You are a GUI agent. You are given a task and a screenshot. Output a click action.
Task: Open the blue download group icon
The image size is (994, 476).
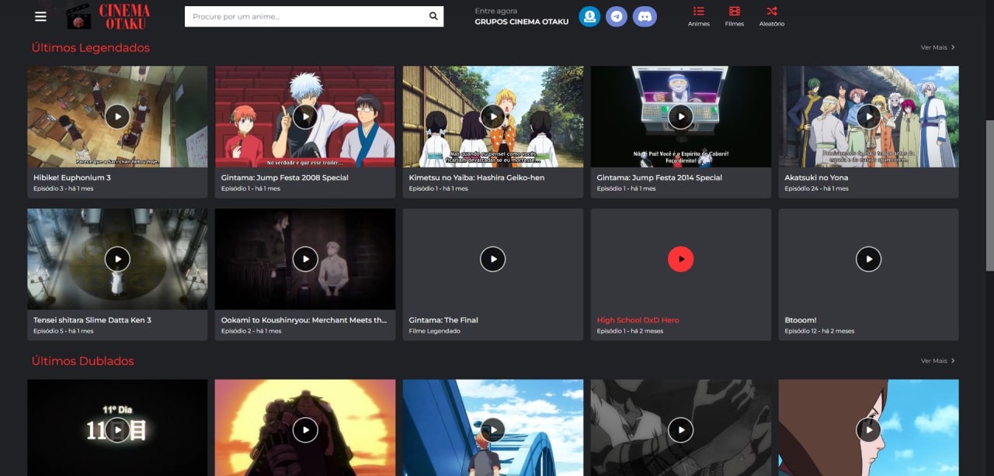[589, 16]
